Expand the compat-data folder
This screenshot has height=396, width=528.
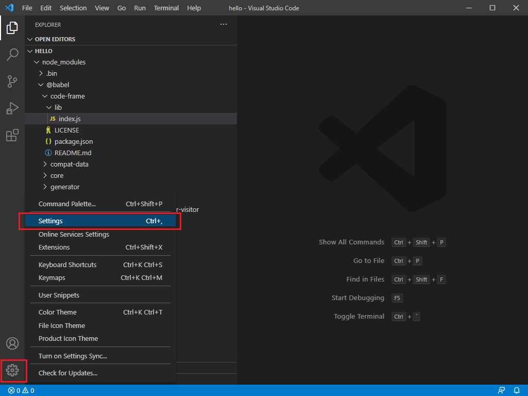click(45, 164)
